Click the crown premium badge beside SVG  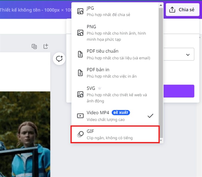pyautogui.click(x=100, y=88)
